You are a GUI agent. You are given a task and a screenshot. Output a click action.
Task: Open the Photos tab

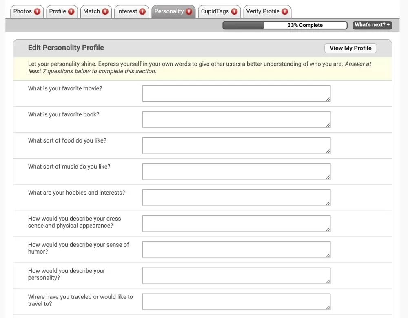22,11
